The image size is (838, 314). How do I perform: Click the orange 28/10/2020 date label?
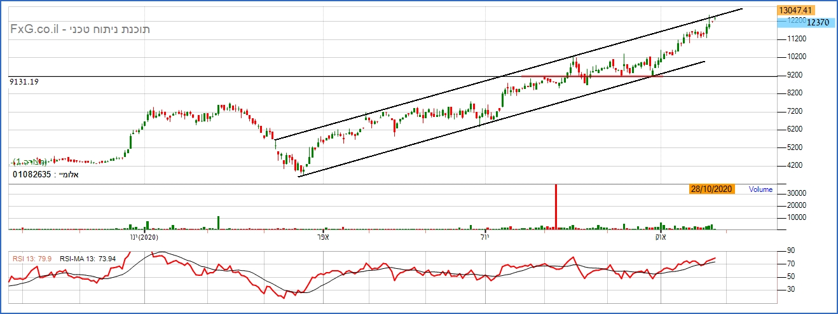point(711,189)
